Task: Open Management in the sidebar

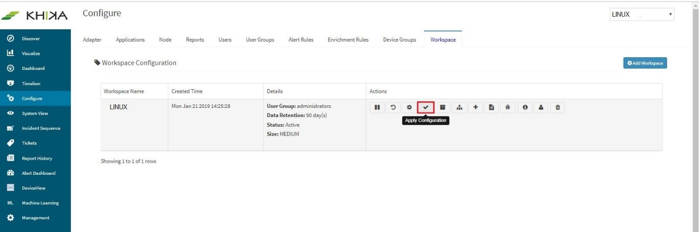Action: coord(35,218)
